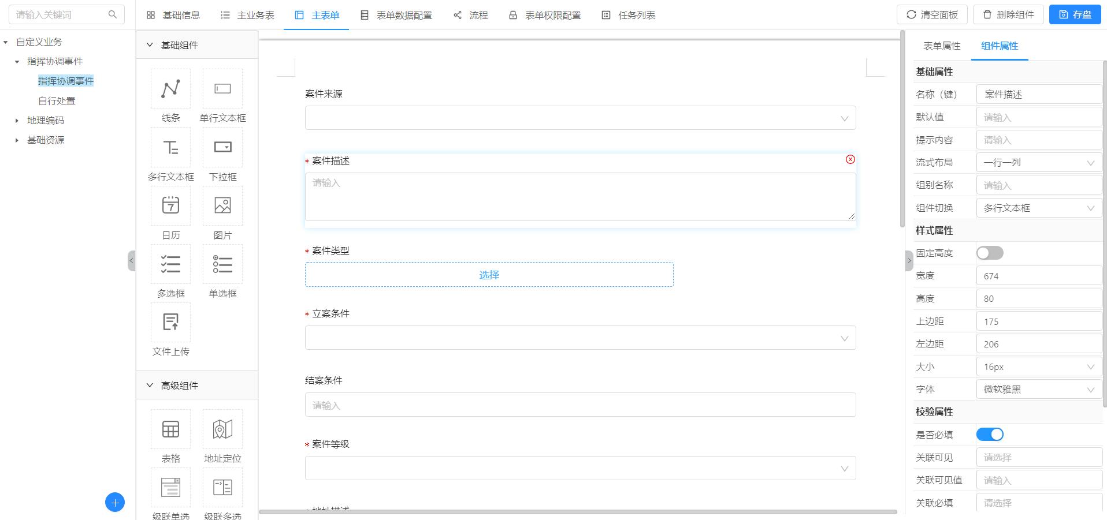Click 案件描述 textarea on canvas
Image resolution: width=1107 pixels, height=520 pixels.
(x=580, y=197)
